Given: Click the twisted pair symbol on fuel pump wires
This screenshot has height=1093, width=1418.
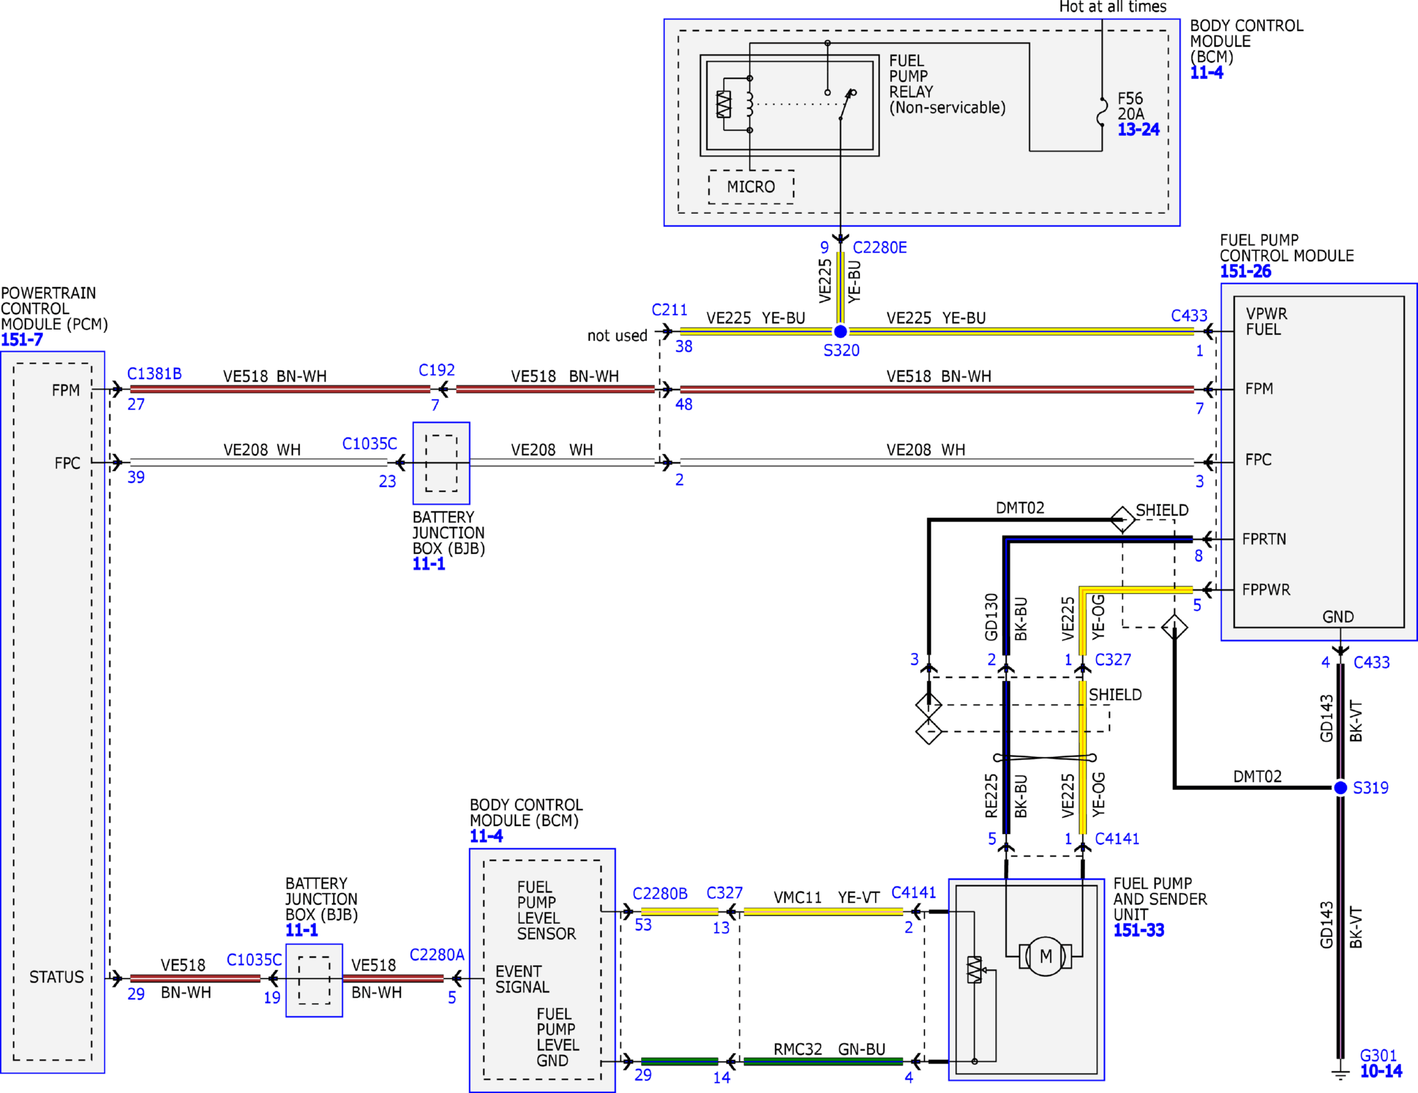Looking at the screenshot, I should pos(1044,757).
